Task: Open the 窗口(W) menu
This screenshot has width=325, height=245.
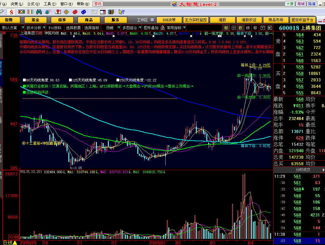Action: 67,4
